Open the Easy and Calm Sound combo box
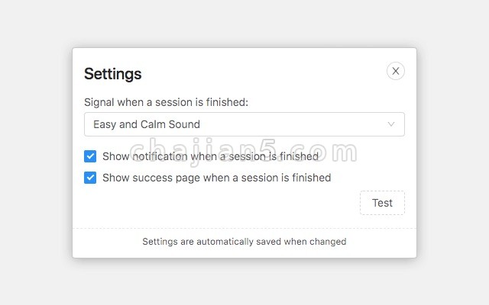489x305 pixels. click(244, 124)
